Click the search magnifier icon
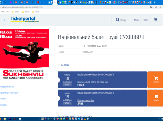The height and width of the screenshot is (121, 163). pos(117,20)
